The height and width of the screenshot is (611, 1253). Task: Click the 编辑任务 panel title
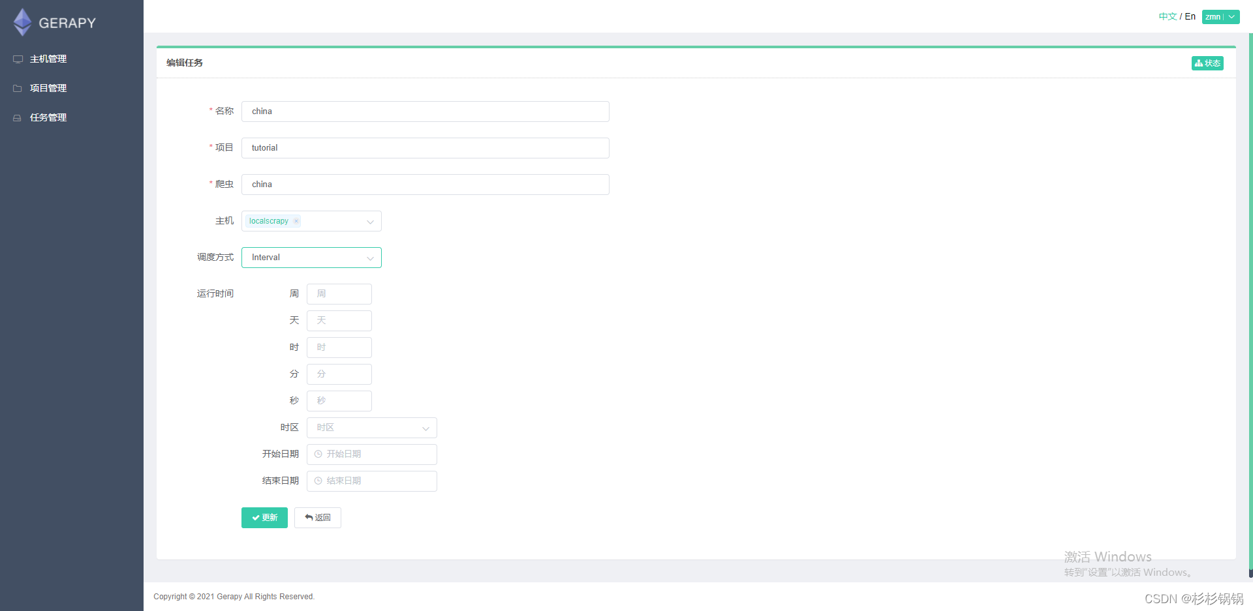(185, 63)
